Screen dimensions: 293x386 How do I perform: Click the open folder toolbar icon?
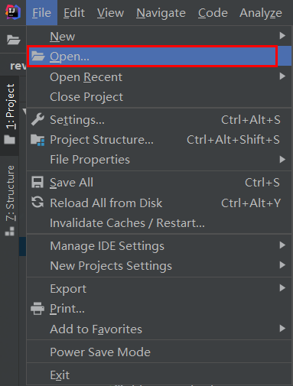pos(14,40)
